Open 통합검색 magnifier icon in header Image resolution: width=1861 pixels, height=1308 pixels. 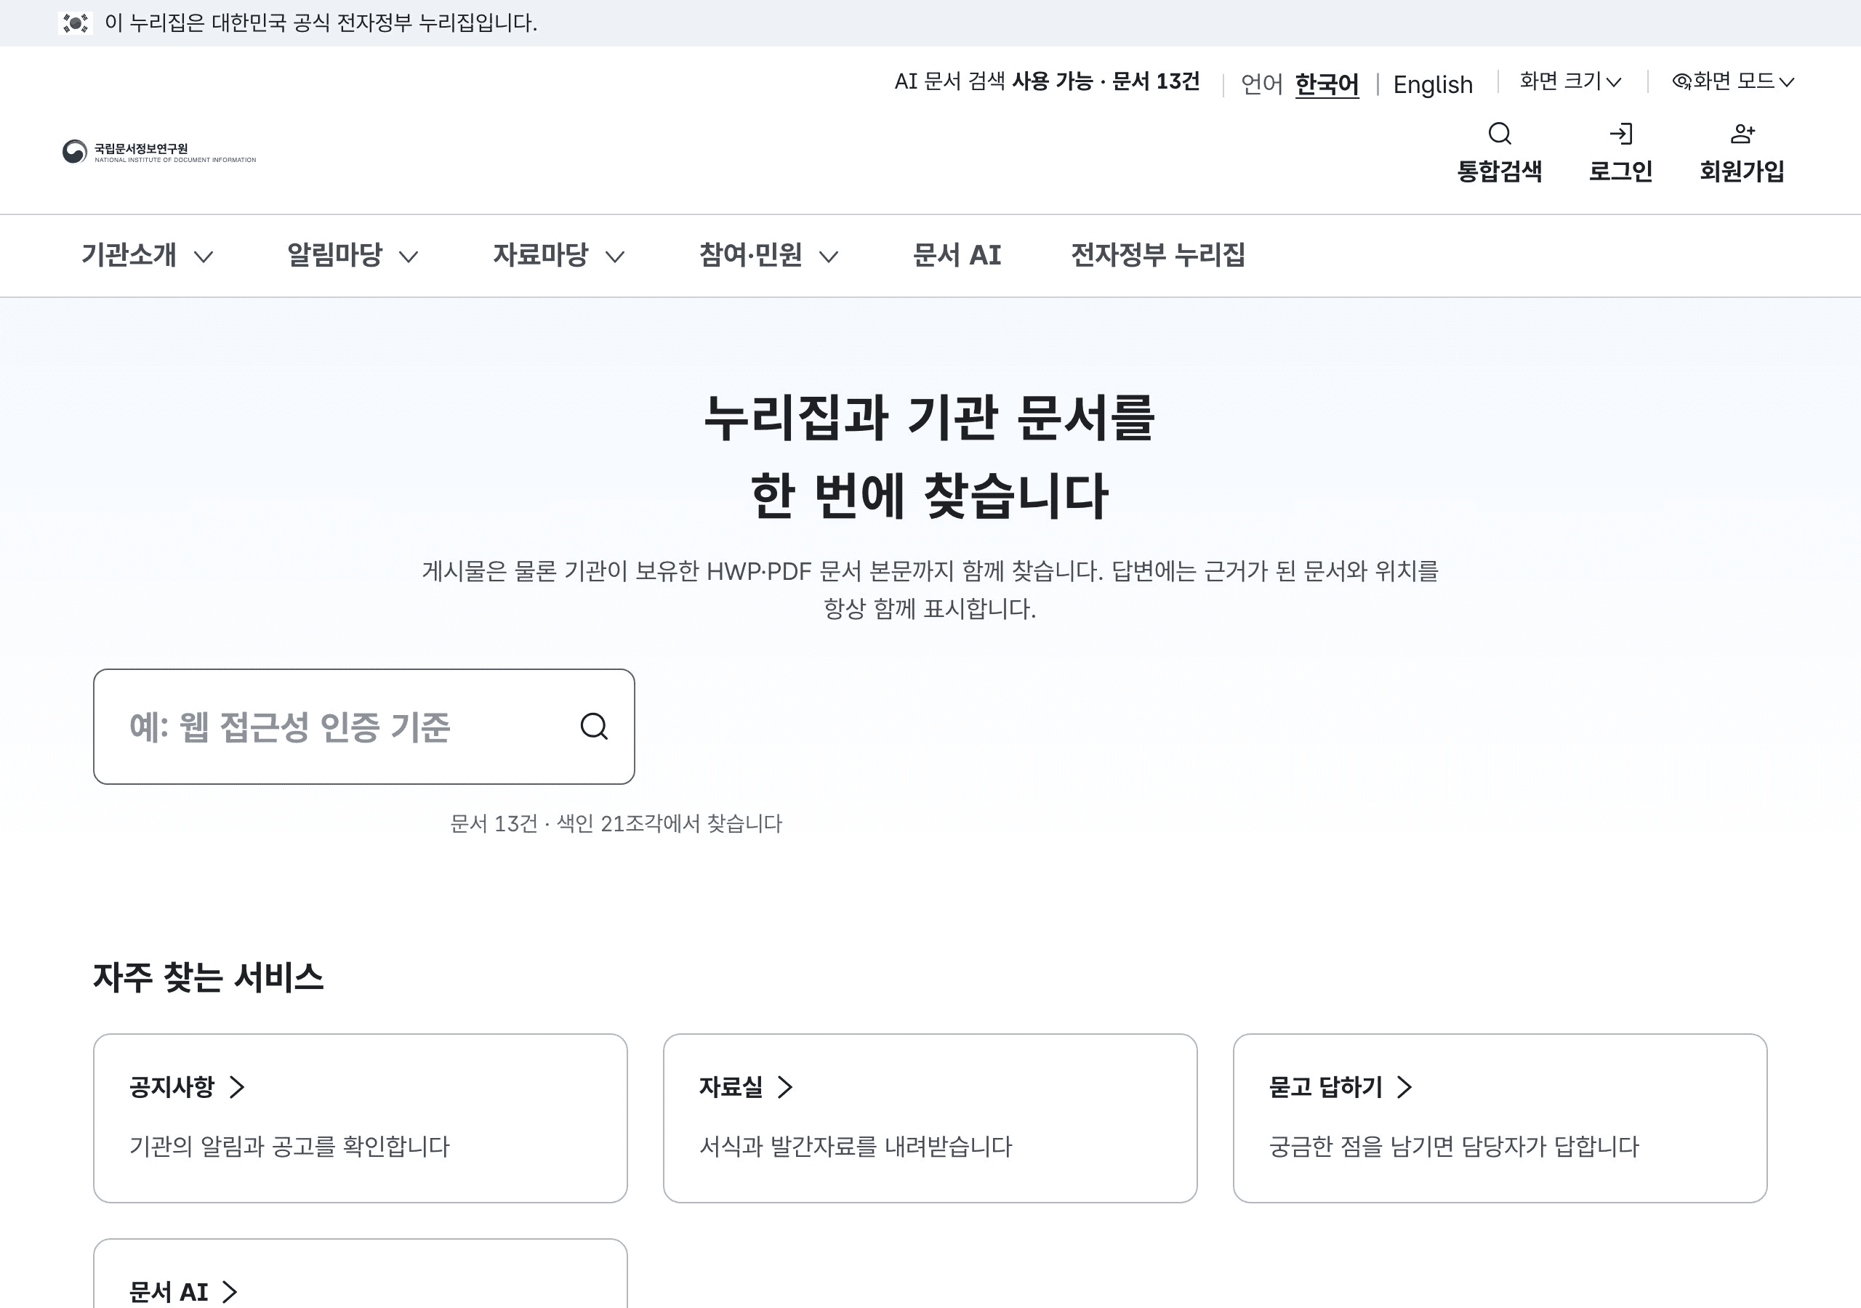point(1500,134)
